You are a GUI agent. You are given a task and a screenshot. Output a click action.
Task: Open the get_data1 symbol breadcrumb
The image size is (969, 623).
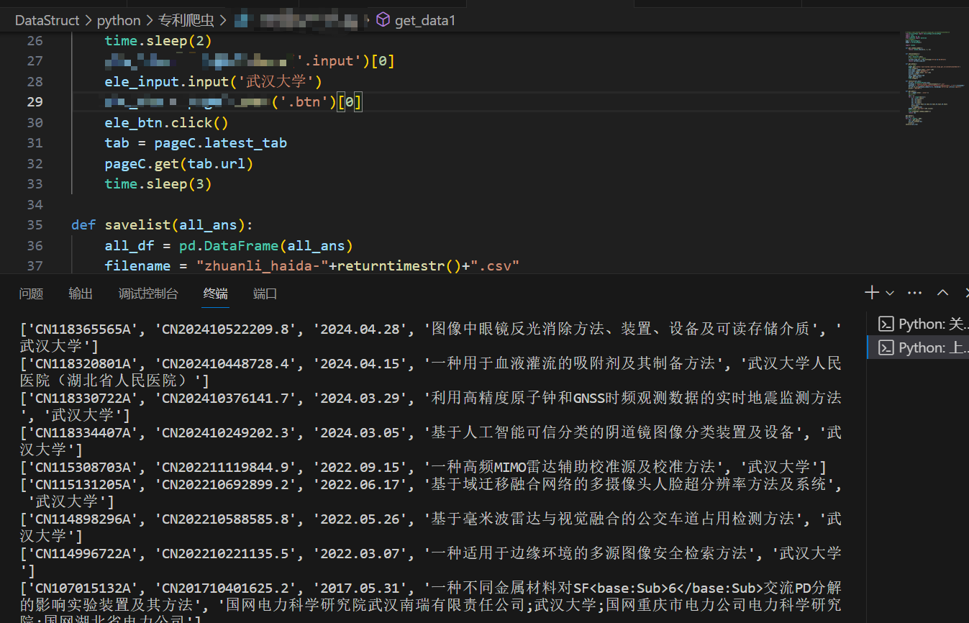pyautogui.click(x=417, y=20)
